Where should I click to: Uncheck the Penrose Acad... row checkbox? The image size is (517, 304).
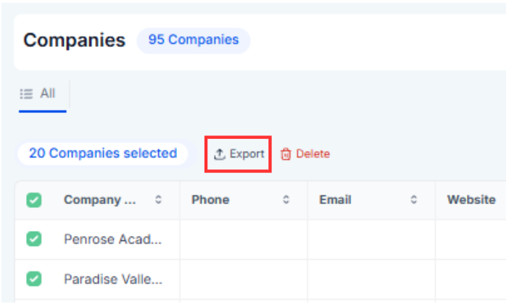(x=34, y=240)
